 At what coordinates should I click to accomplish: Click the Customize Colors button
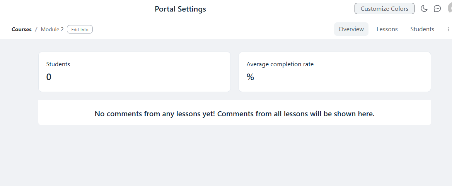[384, 8]
